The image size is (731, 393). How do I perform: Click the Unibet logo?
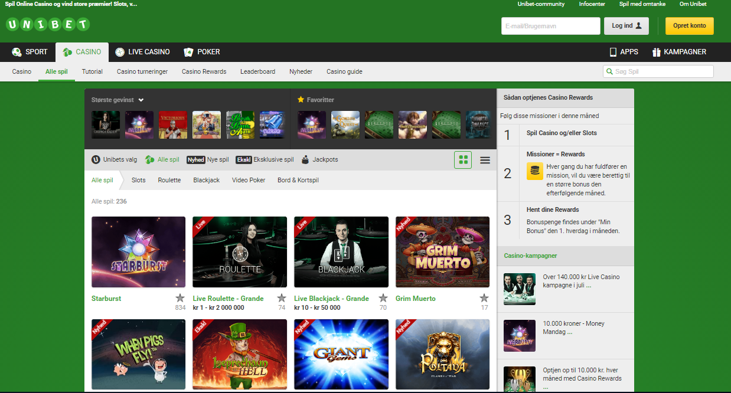click(48, 25)
